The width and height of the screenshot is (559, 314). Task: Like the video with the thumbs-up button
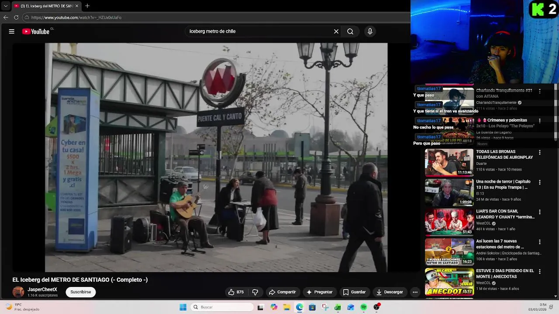236,292
